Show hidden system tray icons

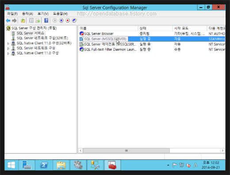[168, 165]
